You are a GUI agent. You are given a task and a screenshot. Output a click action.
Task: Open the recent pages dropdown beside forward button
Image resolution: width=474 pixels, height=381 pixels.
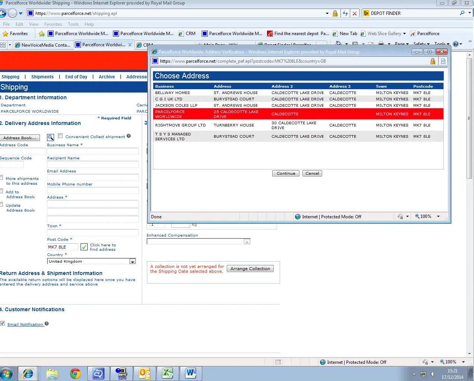point(21,13)
